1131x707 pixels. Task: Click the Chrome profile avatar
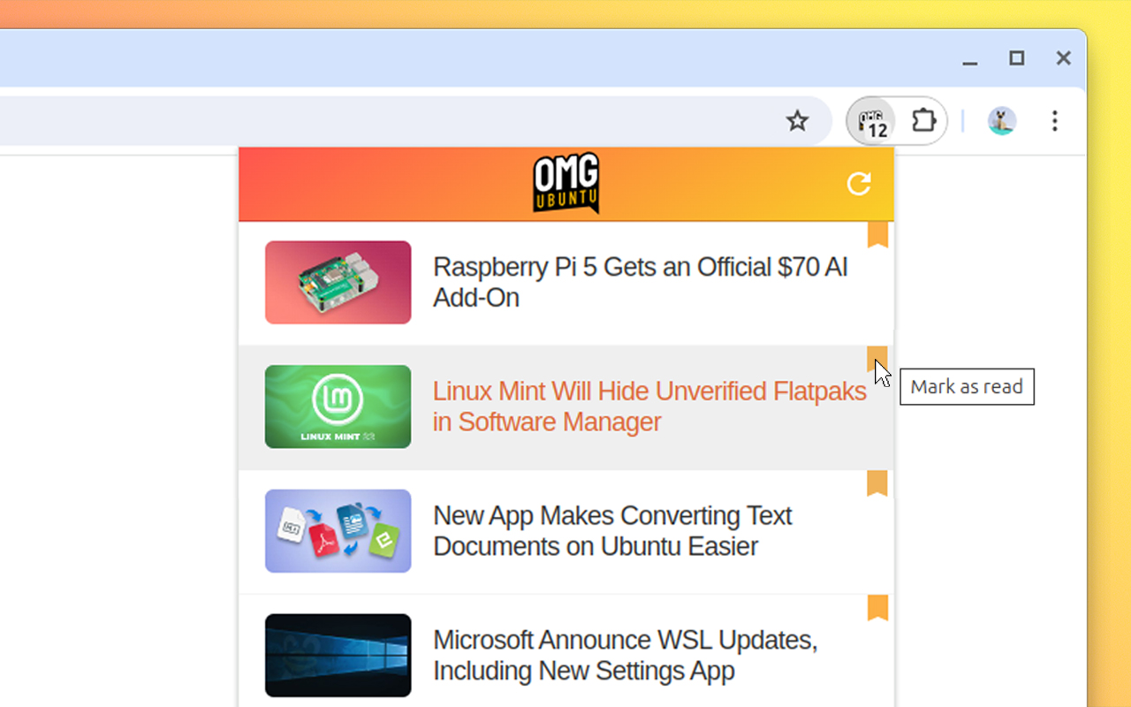999,121
